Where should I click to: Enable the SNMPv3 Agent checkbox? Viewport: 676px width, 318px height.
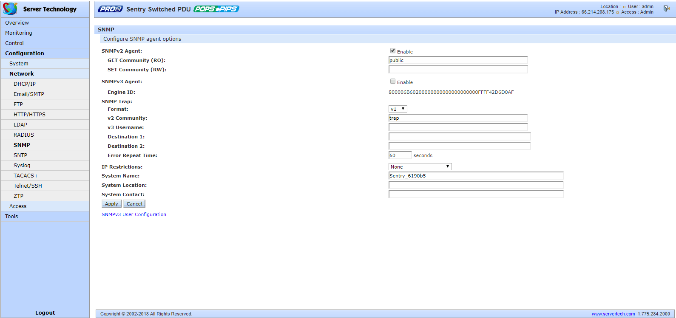coord(393,81)
